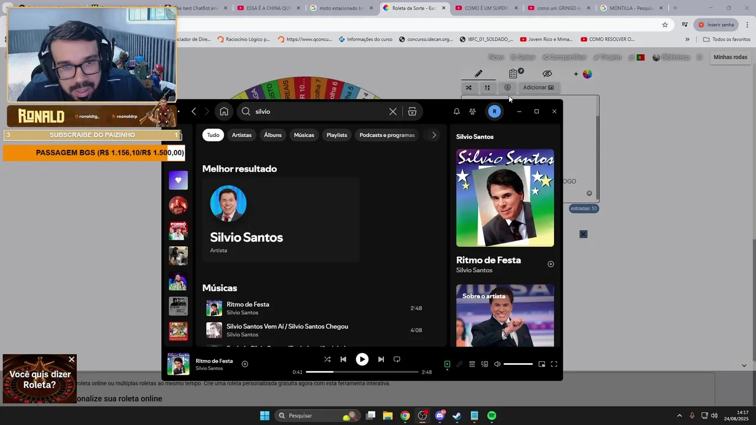
Task: Filter results by Playlists
Action: pyautogui.click(x=337, y=135)
